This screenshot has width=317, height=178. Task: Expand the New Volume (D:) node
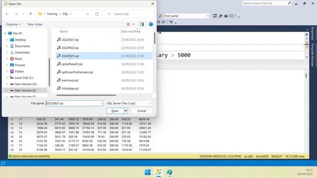pyautogui.click(x=7, y=84)
